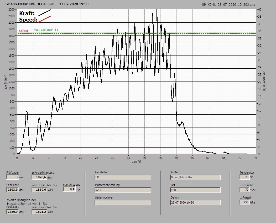Click the red 'Solllast' chart label

click(24, 31)
